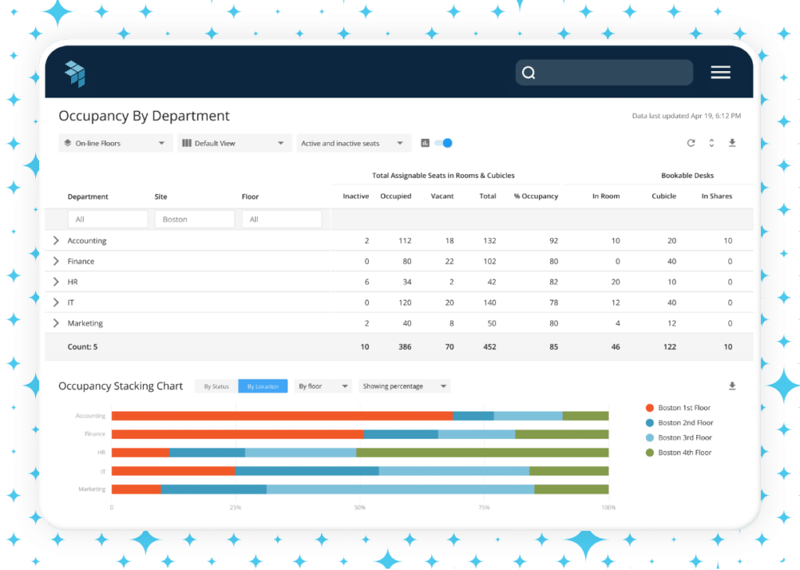
Task: Select the By Location mode
Action: (x=262, y=386)
